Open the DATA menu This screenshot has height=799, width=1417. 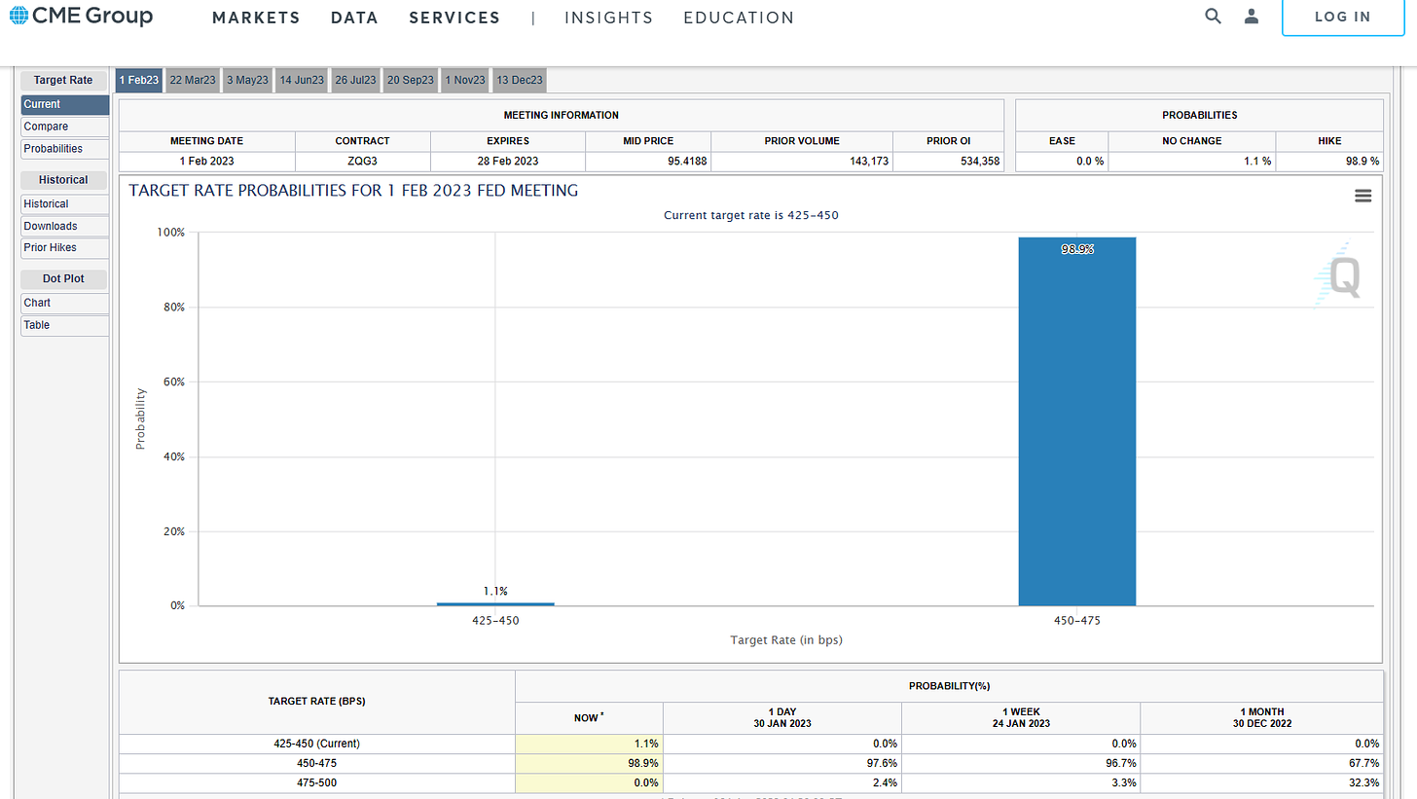coord(354,18)
